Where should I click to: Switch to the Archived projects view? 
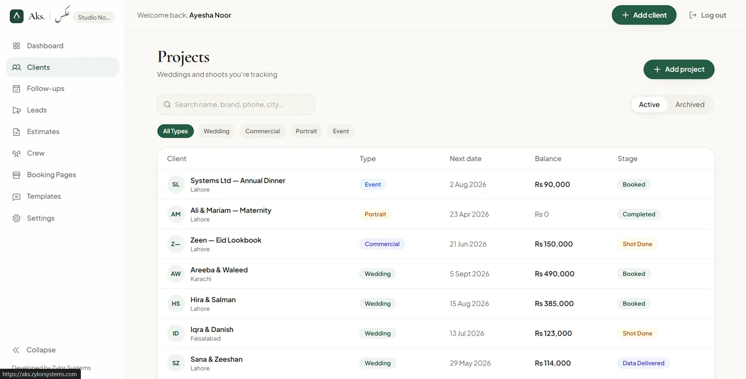[690, 105]
